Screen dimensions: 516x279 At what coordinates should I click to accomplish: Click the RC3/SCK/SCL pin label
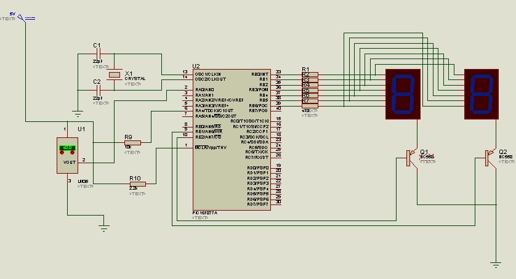click(254, 137)
